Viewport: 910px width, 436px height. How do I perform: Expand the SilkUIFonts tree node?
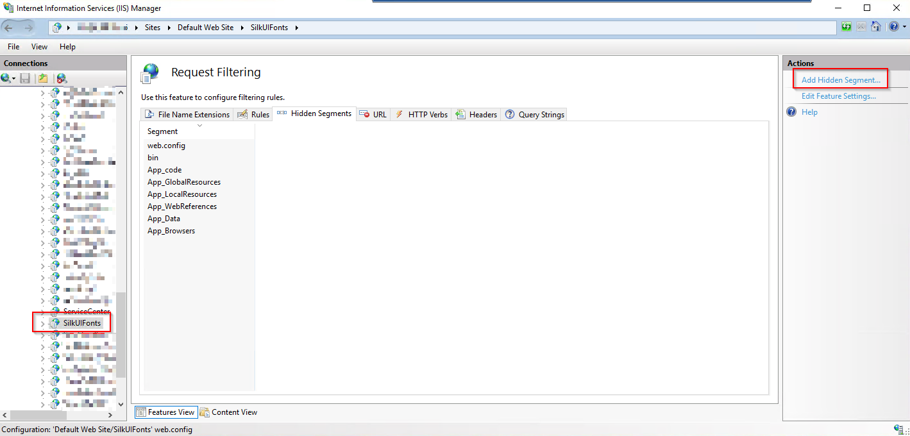pyautogui.click(x=43, y=324)
